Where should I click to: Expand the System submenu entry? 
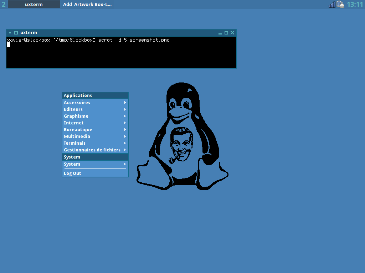pos(95,164)
